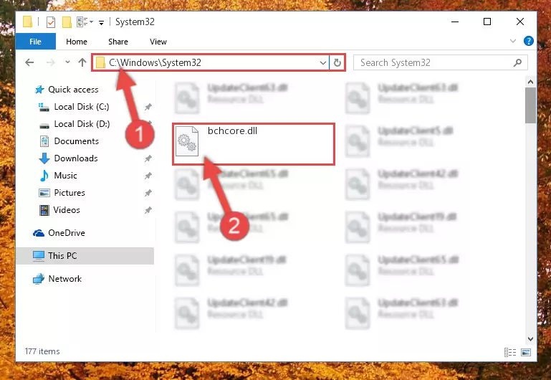Click the Pictures folder icon
This screenshot has width=551, height=380.
pos(44,193)
